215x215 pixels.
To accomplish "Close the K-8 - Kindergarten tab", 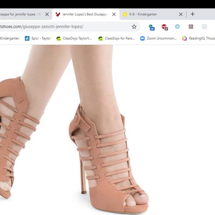I will click(x=181, y=14).
